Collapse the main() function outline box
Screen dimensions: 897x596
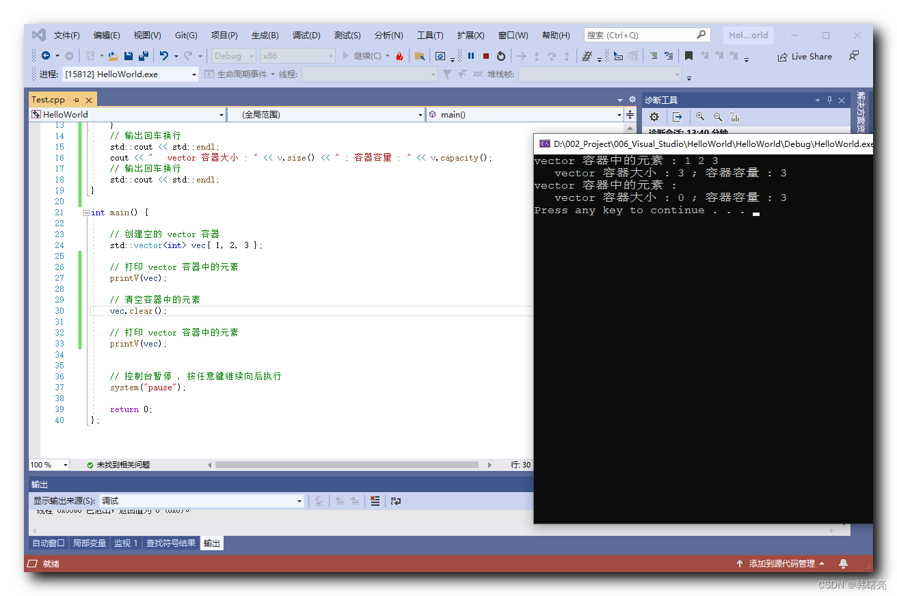(86, 213)
